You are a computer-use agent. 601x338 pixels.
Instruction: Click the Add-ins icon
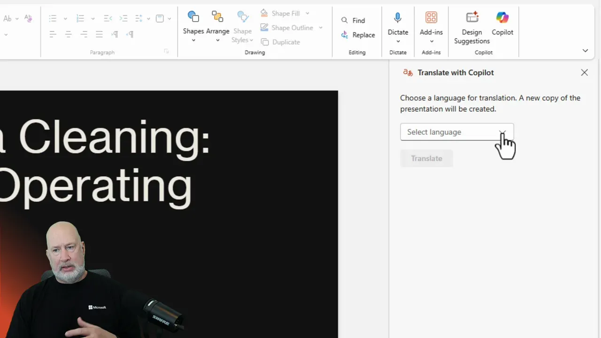[x=431, y=17]
